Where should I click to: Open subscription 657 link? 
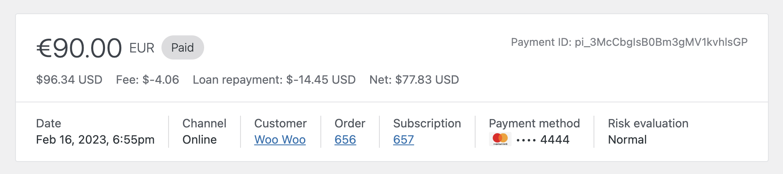(403, 140)
